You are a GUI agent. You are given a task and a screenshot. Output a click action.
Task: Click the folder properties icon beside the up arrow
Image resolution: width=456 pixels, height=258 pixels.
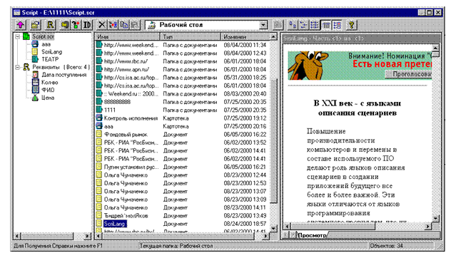coord(35,25)
